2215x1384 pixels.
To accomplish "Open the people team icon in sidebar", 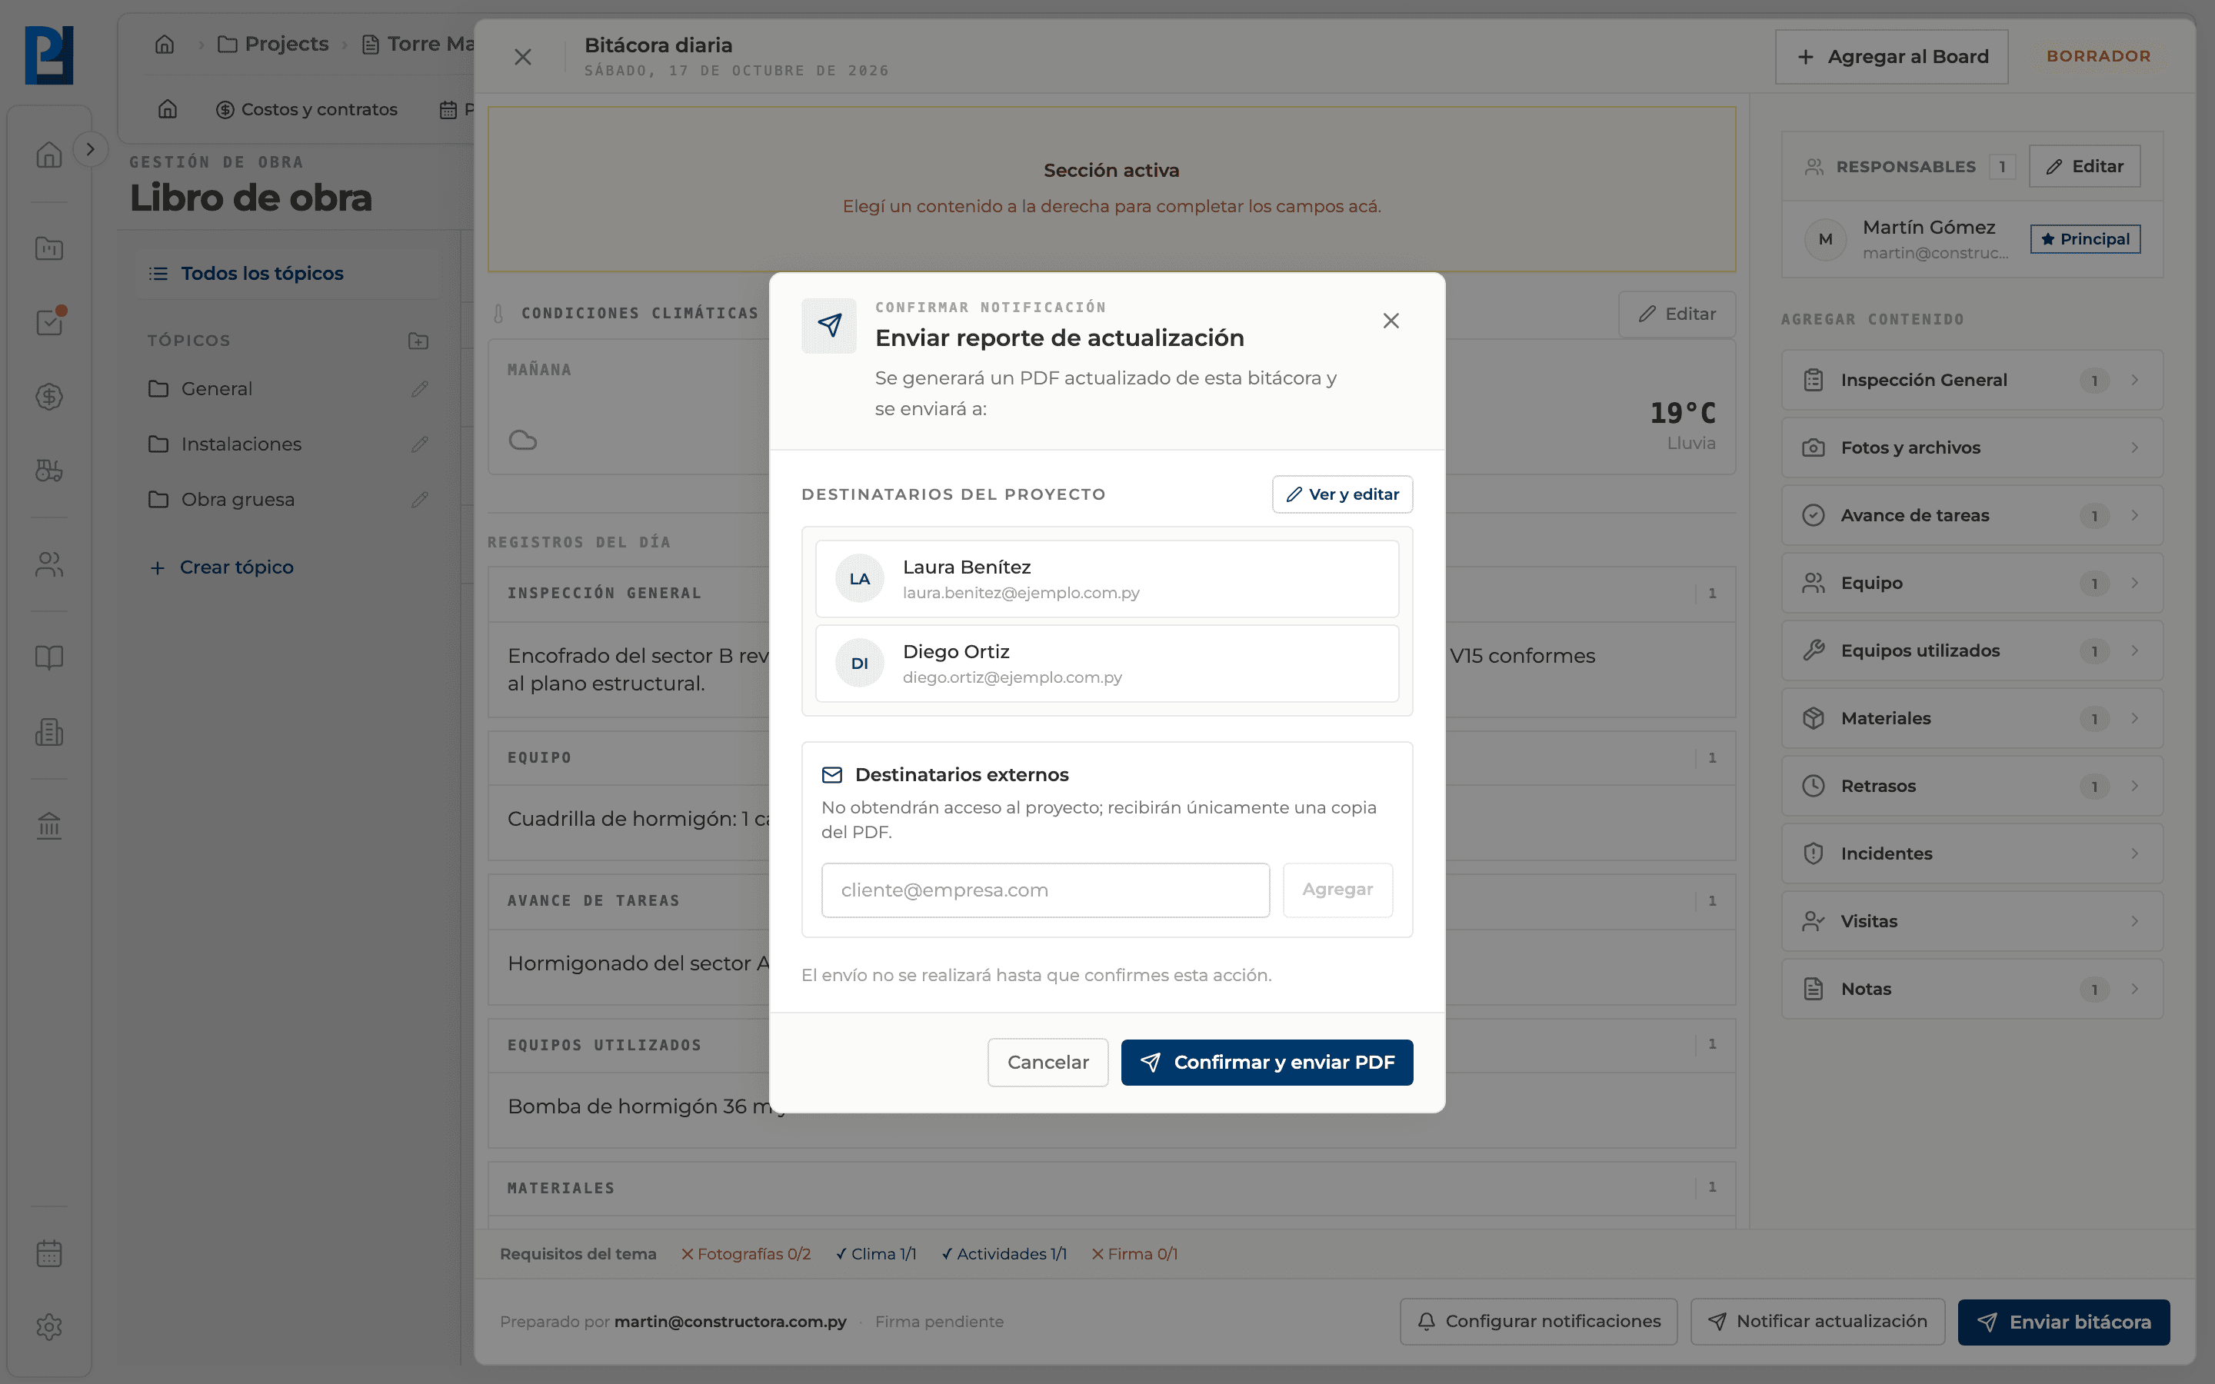I will (x=49, y=565).
